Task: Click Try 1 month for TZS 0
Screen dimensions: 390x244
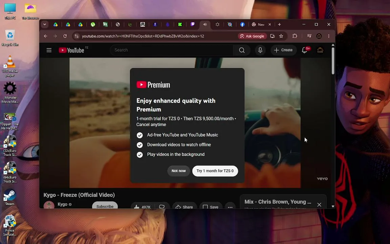Action: pos(215,171)
